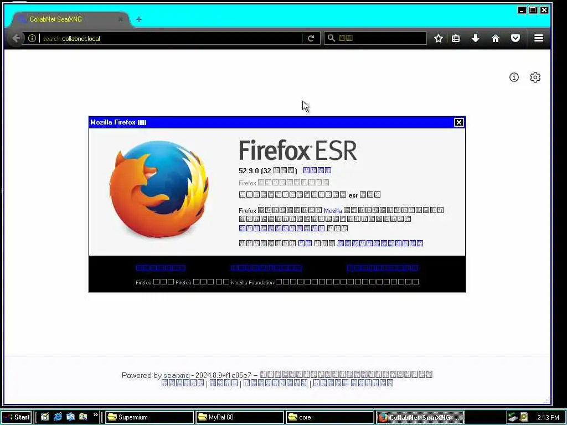Screen dimensions: 567x425
Task: Show bookmarks list icon in toolbar
Action: click(456, 38)
